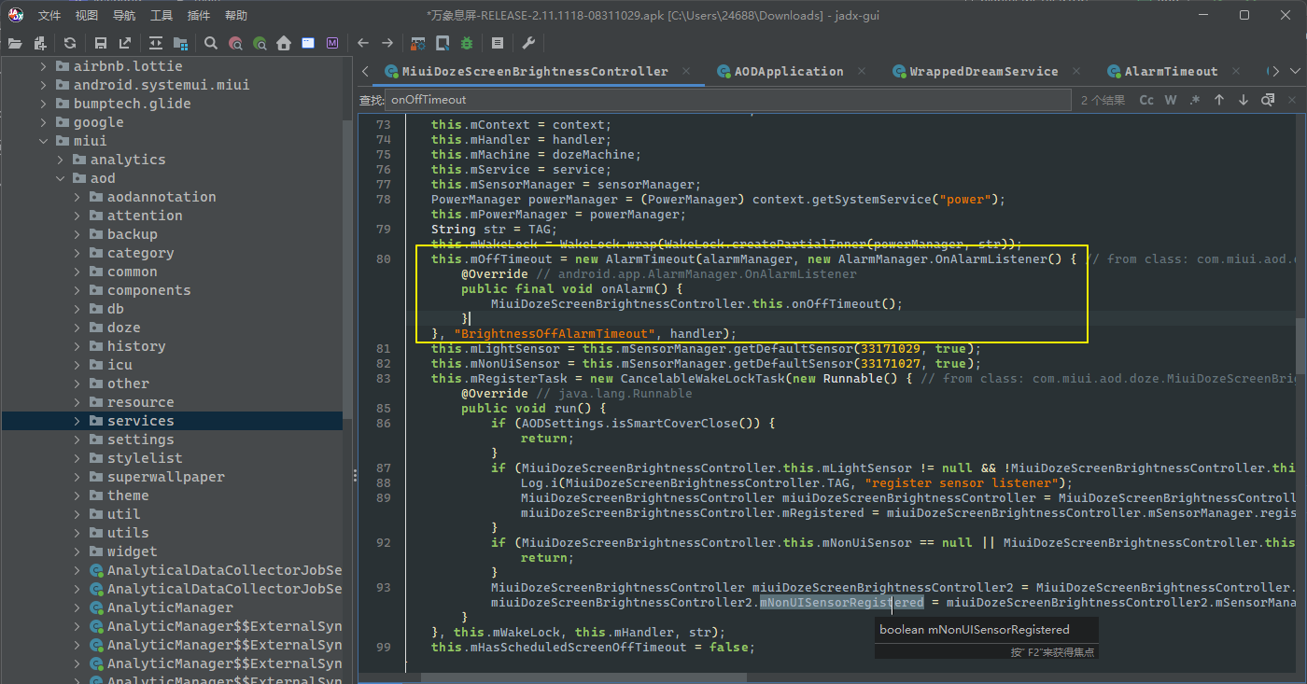Reload the project with the refresh icon

(70, 43)
